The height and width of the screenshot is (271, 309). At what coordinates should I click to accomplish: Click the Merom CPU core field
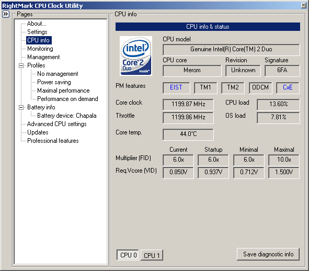192,71
